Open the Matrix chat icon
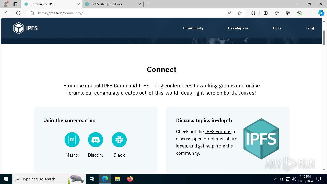Viewport: 327px width, 184px height. (x=72, y=140)
